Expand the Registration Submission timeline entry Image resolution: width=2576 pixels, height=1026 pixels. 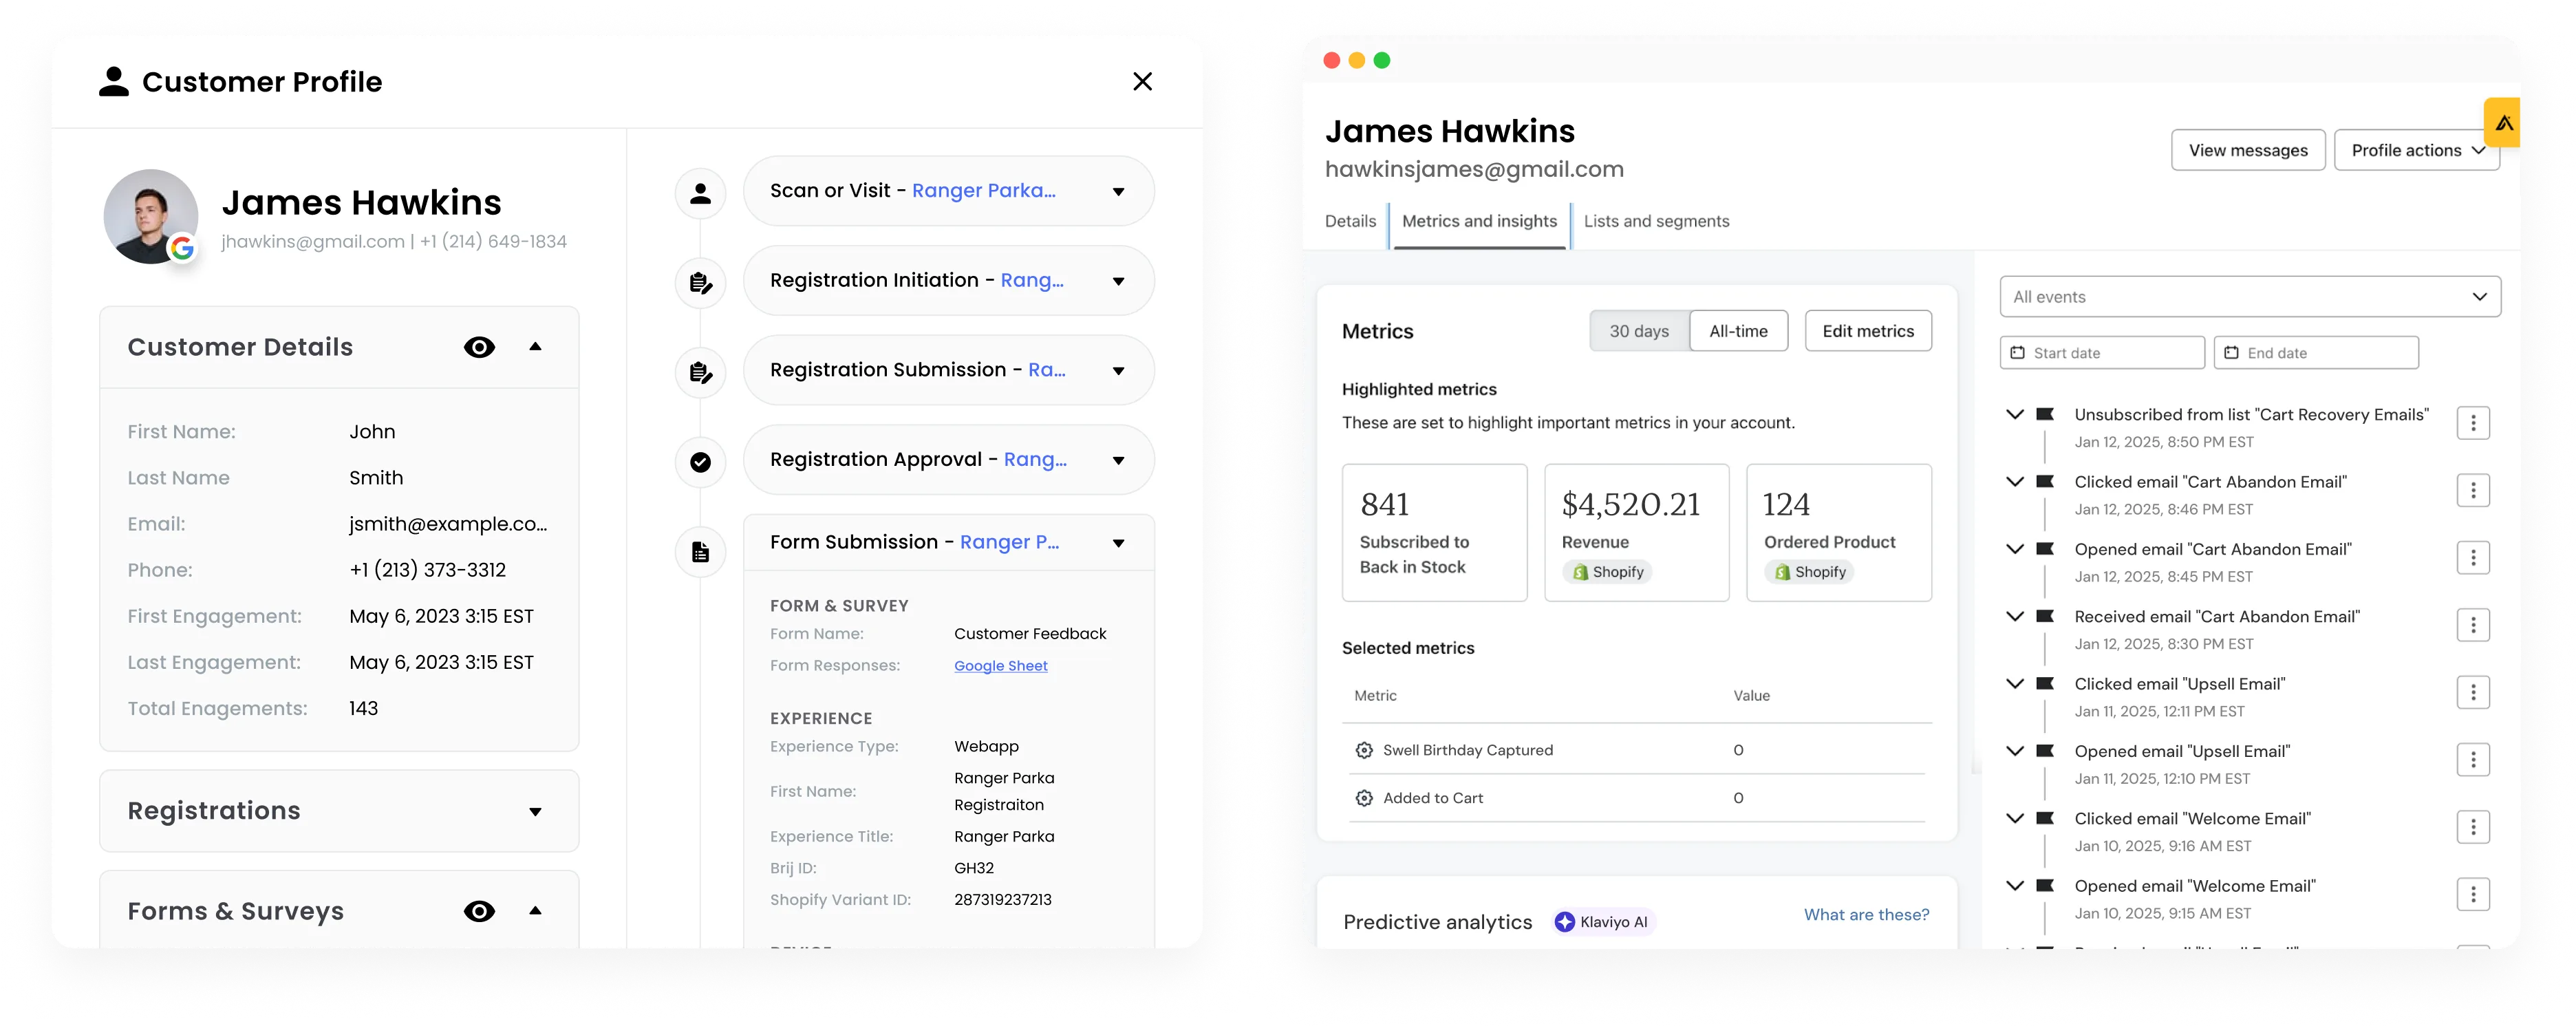(1118, 371)
